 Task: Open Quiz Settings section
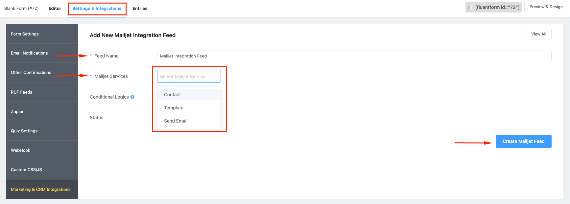tap(24, 131)
